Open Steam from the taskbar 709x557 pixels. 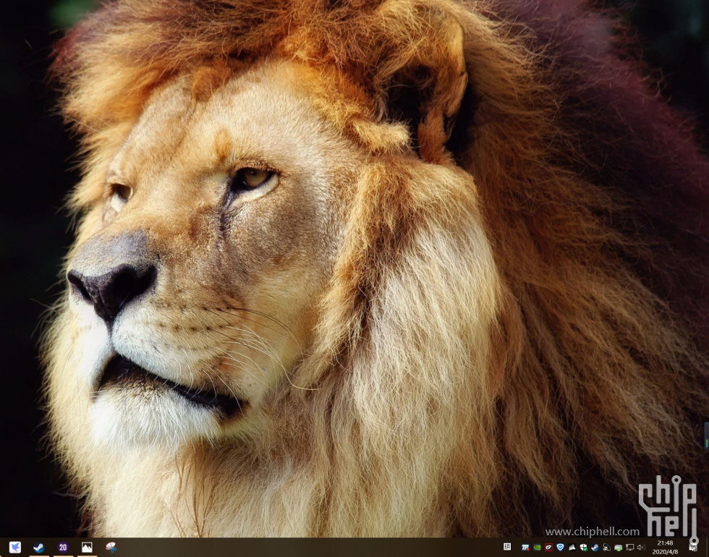pos(39,548)
